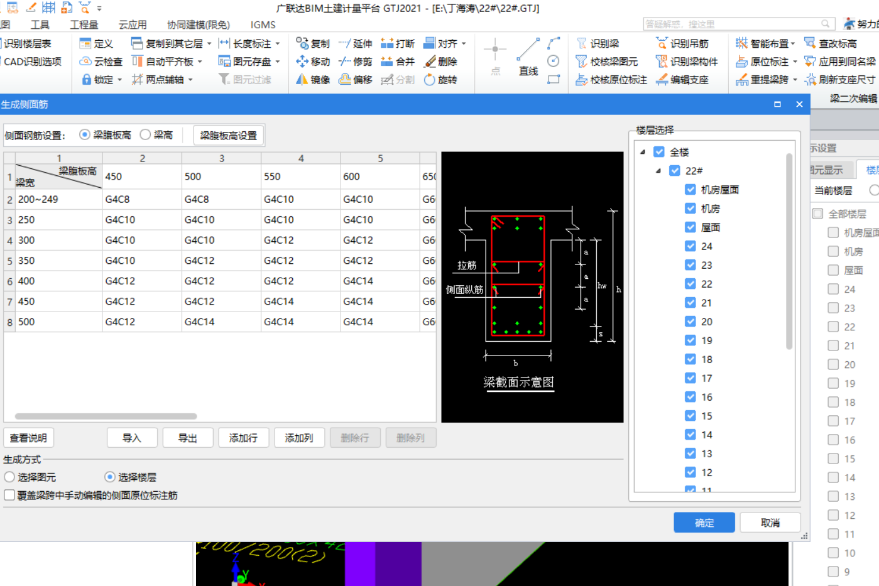Expand the 长度标注 dropdown arrow

click(x=277, y=43)
